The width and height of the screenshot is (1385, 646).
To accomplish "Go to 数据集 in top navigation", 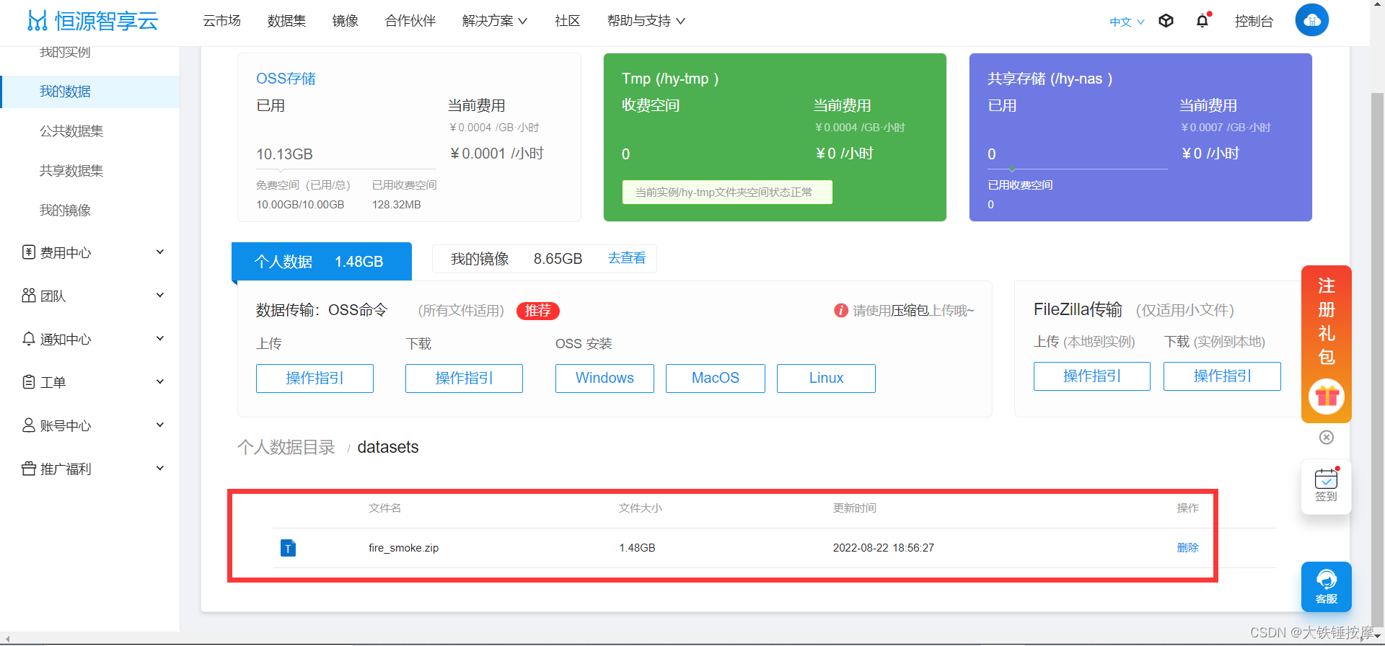I will click(x=286, y=21).
